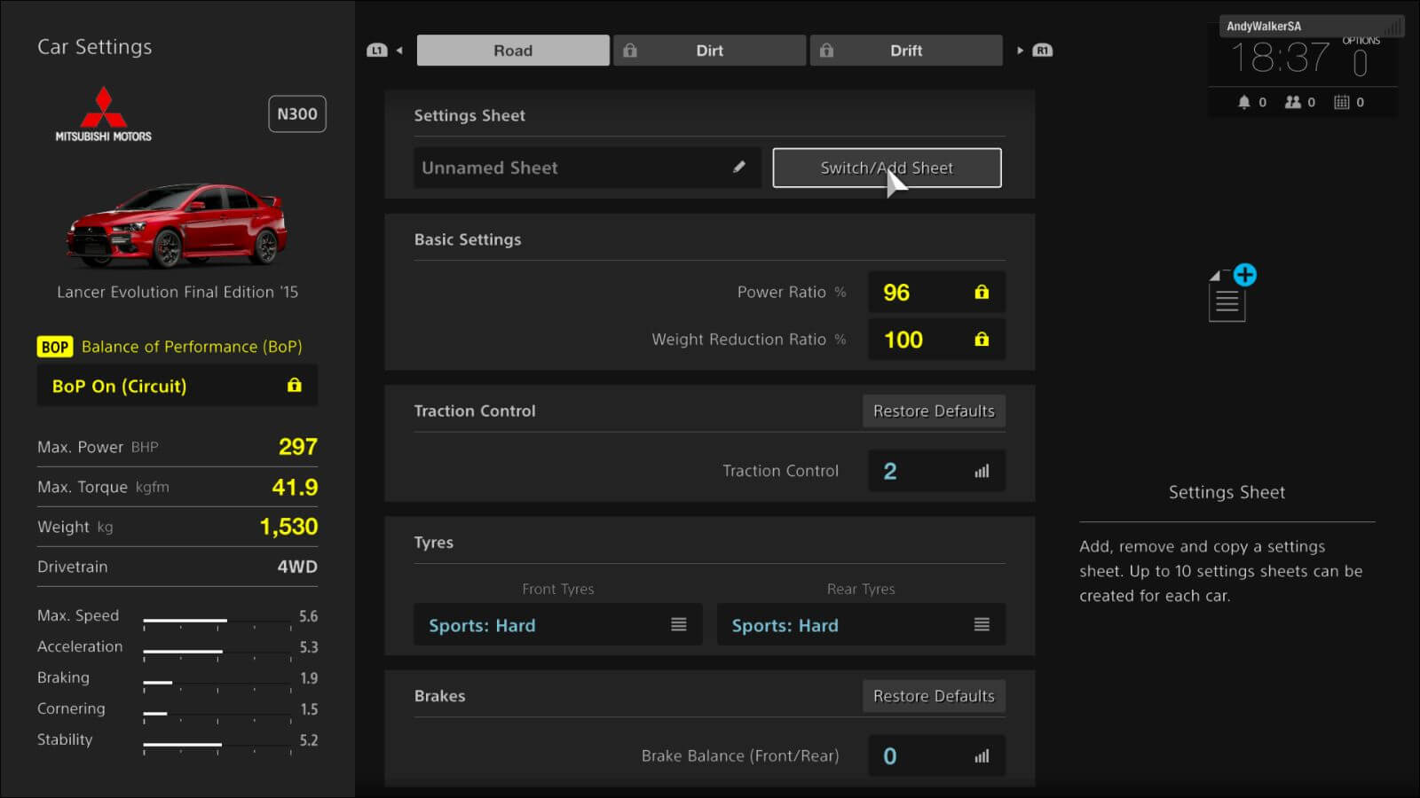Click the Mitsubishi Motors logo
Viewport: 1420px width, 798px height.
click(104, 113)
